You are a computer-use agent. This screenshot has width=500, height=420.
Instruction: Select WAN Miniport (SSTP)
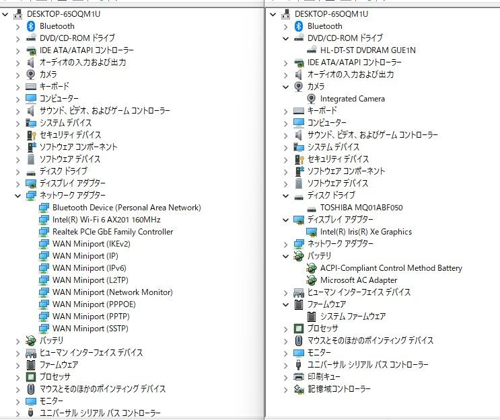[x=90, y=329]
